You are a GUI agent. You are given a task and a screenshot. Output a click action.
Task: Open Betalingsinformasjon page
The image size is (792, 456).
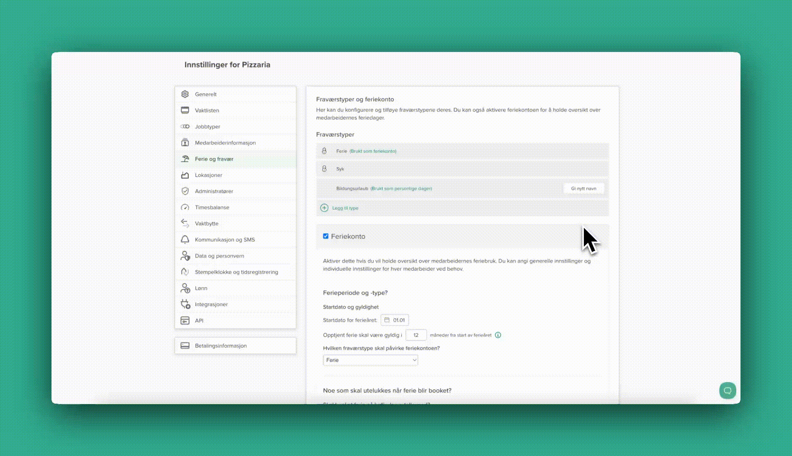tap(236, 345)
